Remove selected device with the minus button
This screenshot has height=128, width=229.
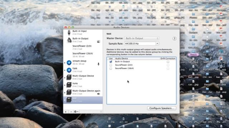(71, 112)
